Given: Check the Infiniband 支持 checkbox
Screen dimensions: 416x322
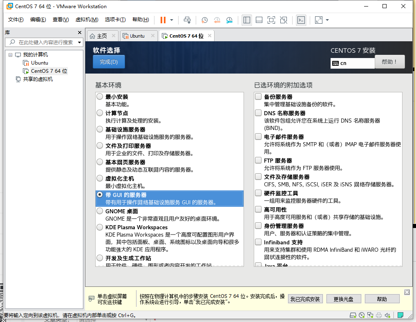Looking at the screenshot, I should 258,242.
